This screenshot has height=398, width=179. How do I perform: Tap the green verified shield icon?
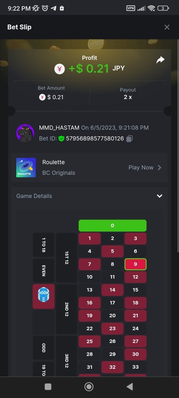coord(61,138)
